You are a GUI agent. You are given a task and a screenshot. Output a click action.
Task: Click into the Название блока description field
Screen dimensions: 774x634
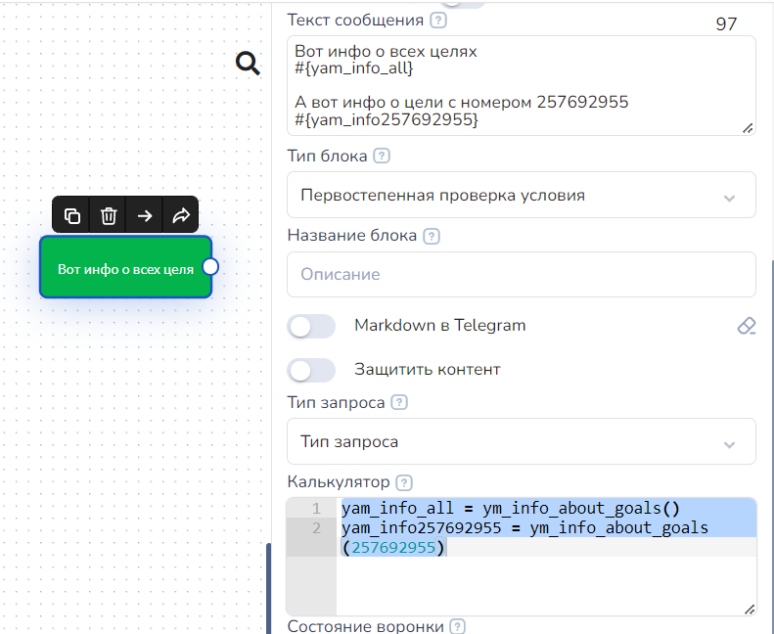(x=521, y=275)
